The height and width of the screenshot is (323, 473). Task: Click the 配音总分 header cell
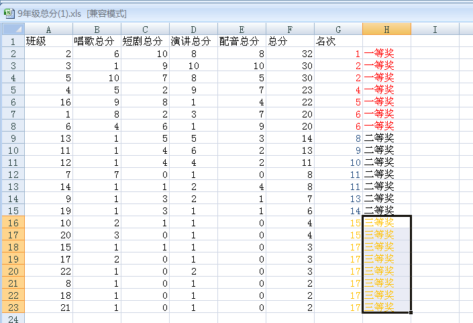242,41
